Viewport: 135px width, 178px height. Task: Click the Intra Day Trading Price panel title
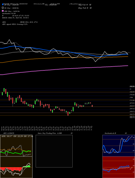click(x=50, y=133)
